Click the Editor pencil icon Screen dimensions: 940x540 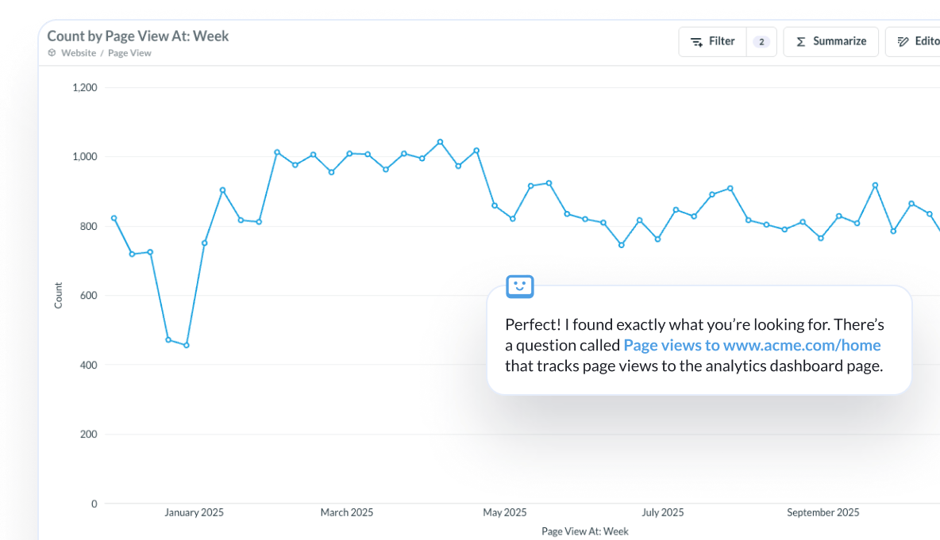tap(903, 42)
